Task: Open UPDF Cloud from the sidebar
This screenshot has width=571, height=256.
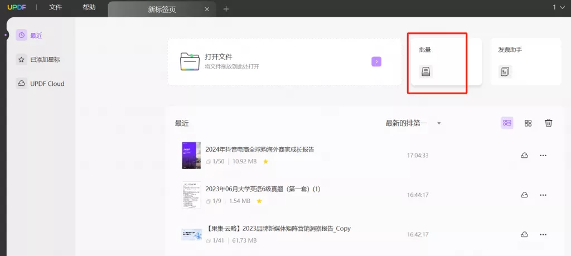Action: 40,84
